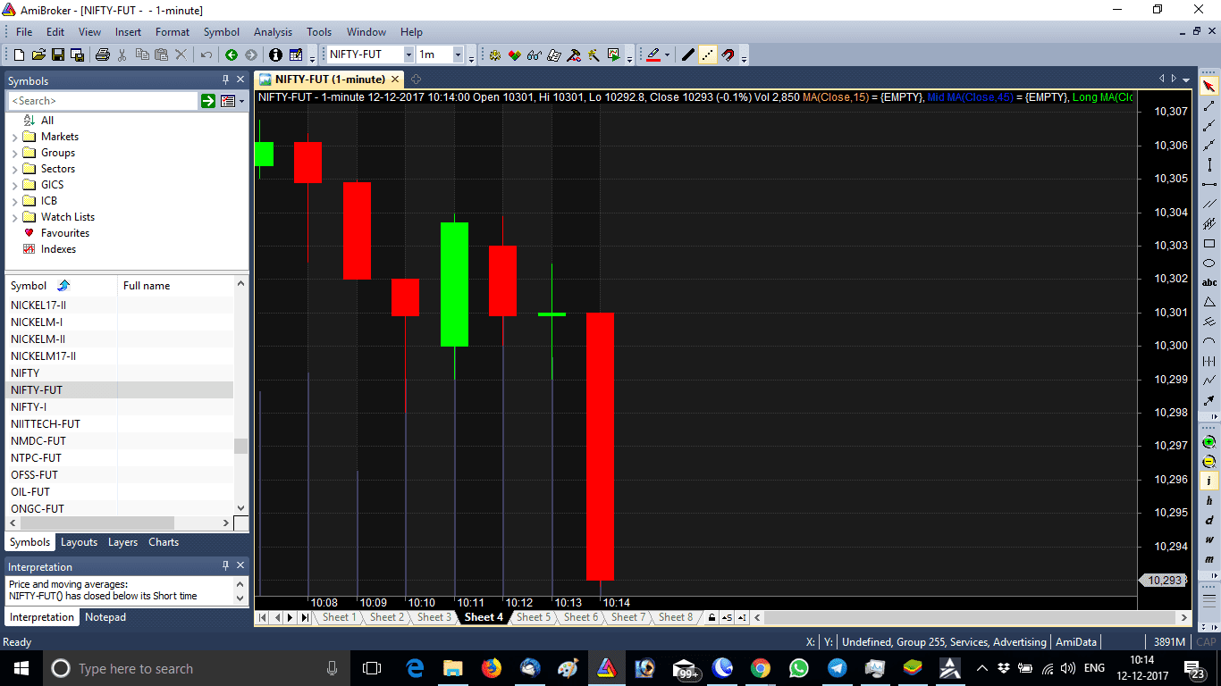The height and width of the screenshot is (686, 1221).
Task: Click the green Back arrow icon
Action: [232, 54]
